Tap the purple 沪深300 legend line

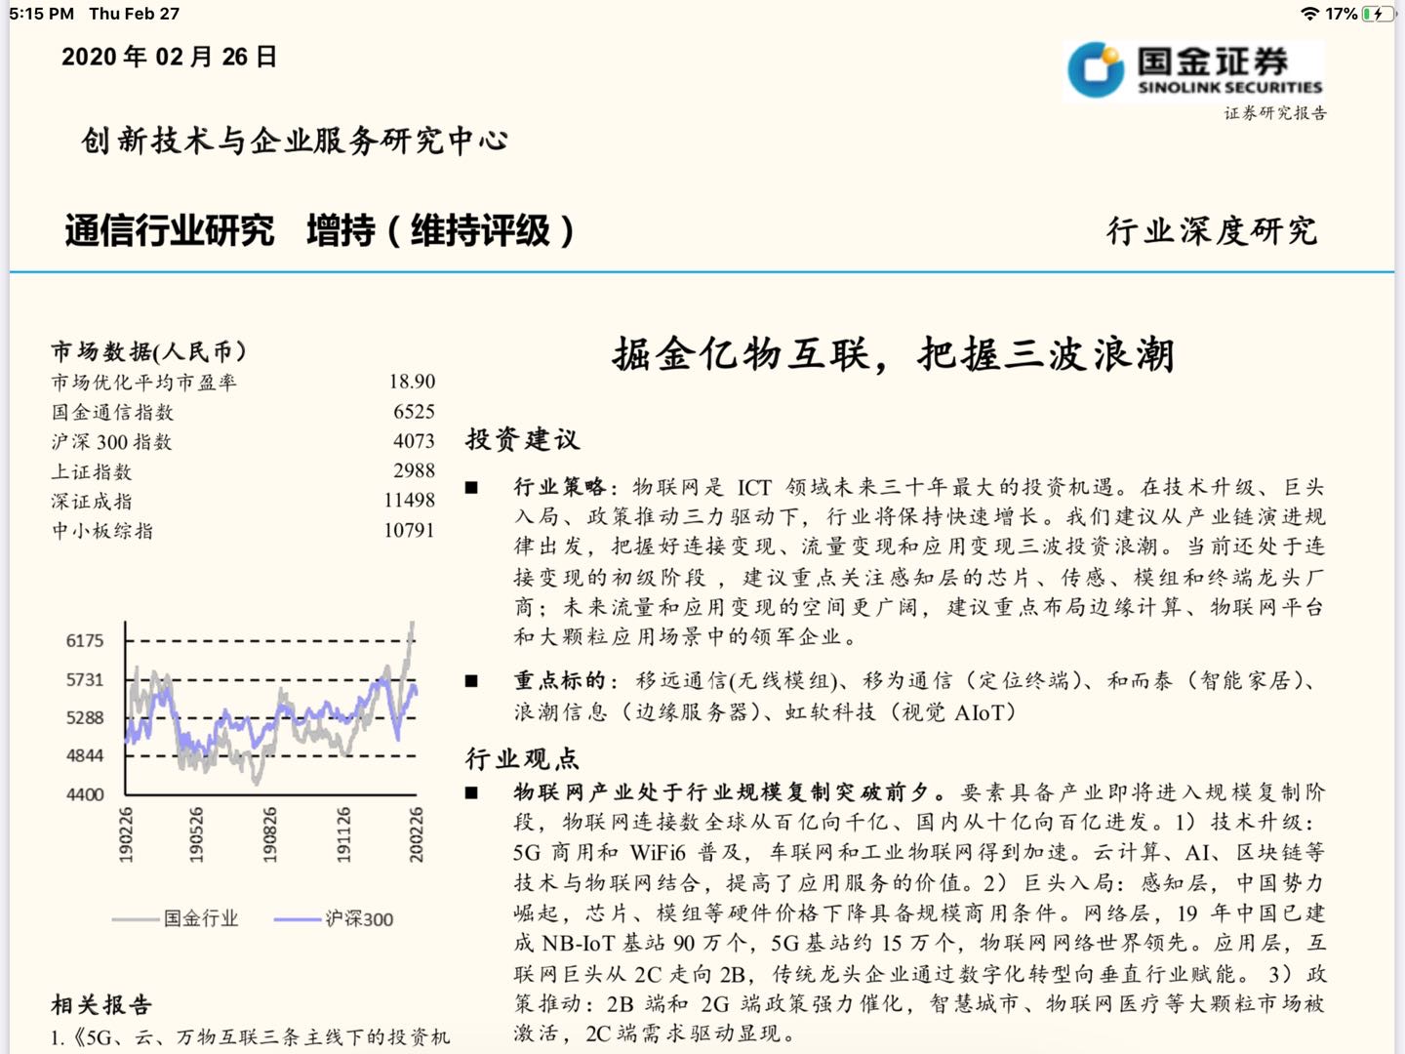point(298,918)
